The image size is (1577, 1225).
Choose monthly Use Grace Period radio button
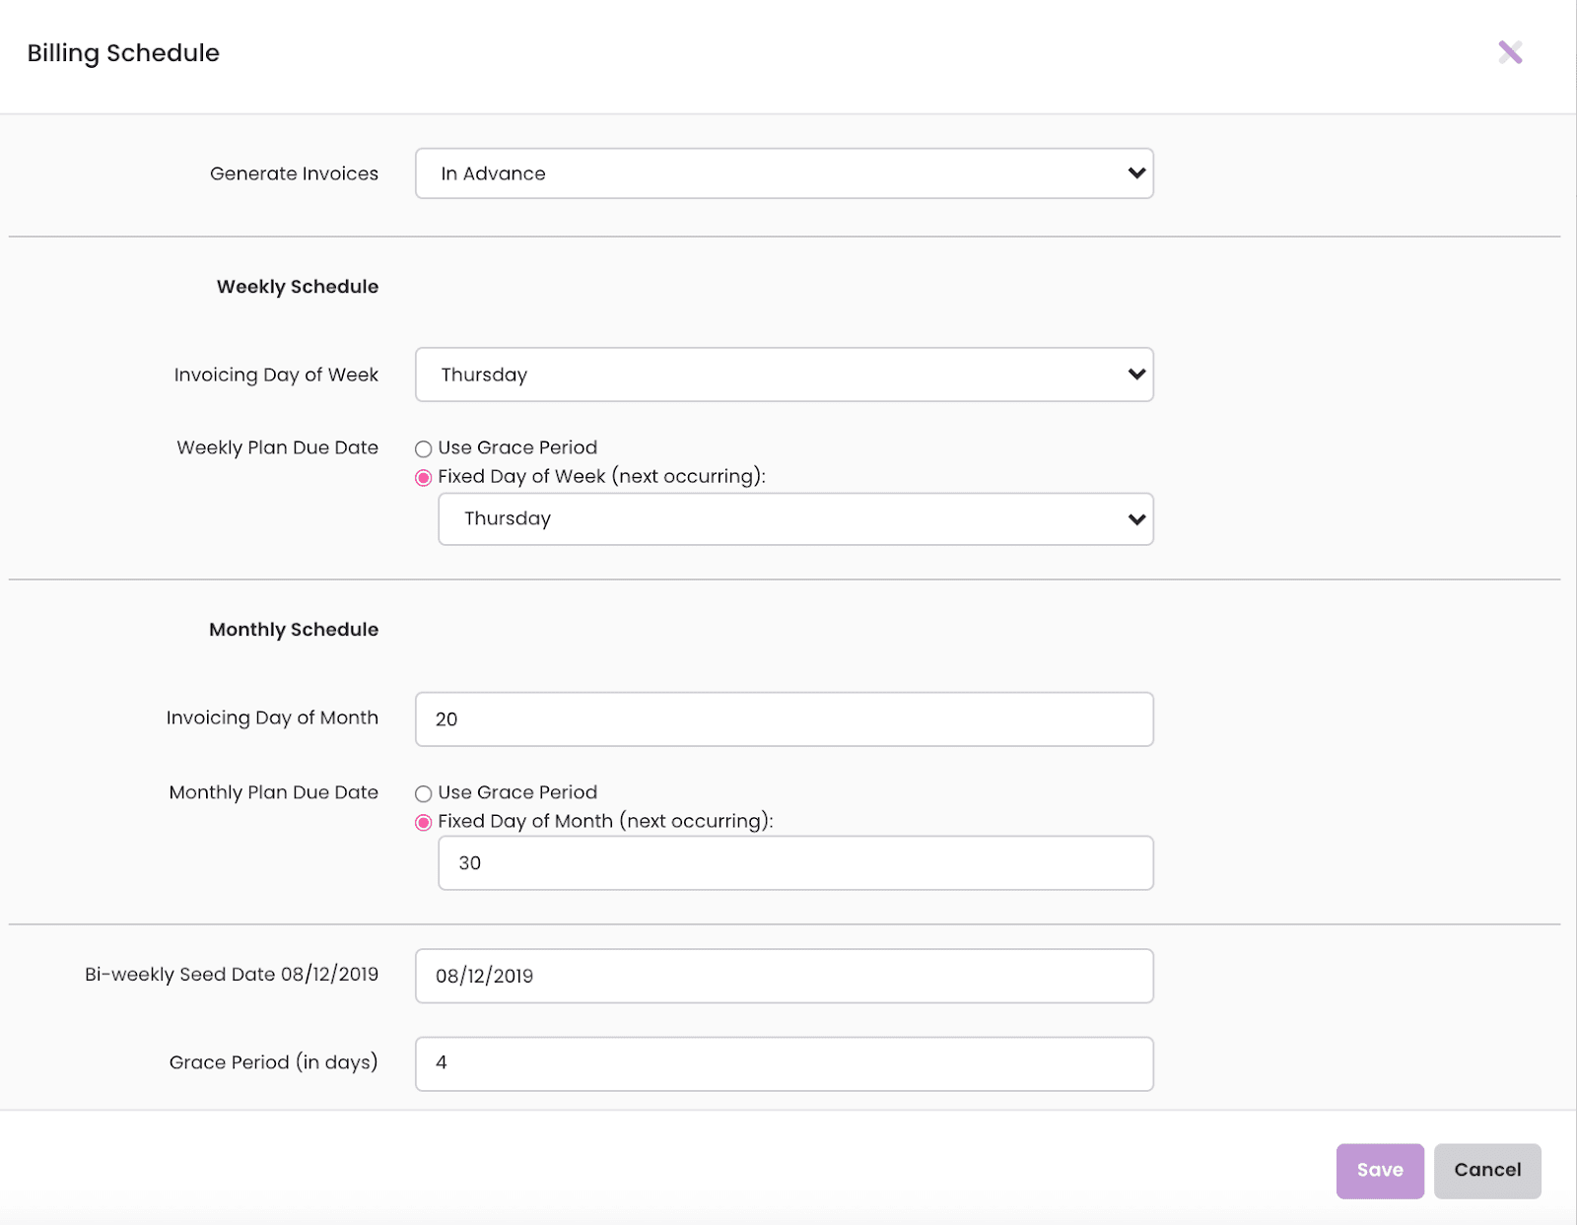(x=424, y=793)
